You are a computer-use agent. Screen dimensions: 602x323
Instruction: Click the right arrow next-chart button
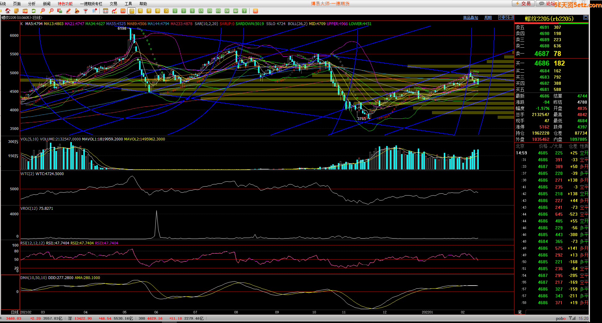506,17
